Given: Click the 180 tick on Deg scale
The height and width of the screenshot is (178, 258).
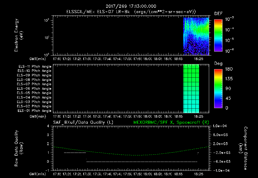Looking at the screenshot, I should click(229, 69).
